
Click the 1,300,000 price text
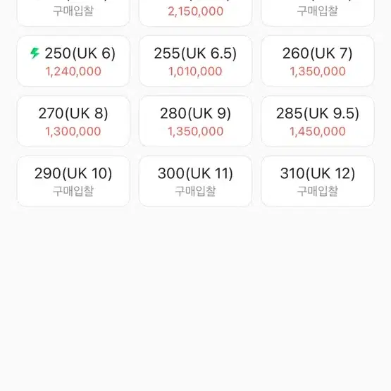73,132
